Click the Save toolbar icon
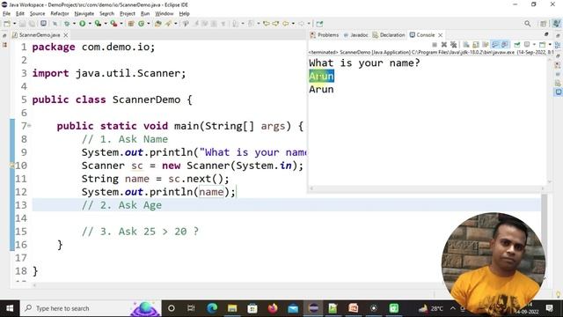This screenshot has width=563, height=317. (x=22, y=24)
